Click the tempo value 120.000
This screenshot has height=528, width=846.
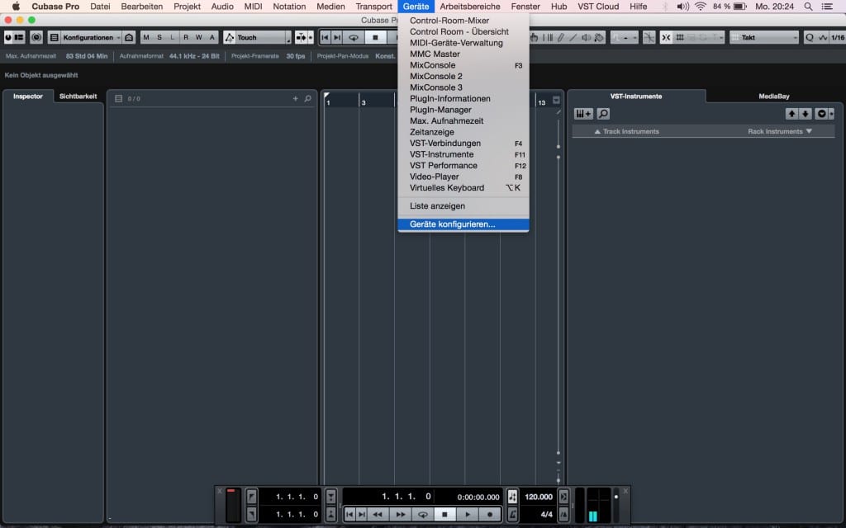pyautogui.click(x=539, y=497)
